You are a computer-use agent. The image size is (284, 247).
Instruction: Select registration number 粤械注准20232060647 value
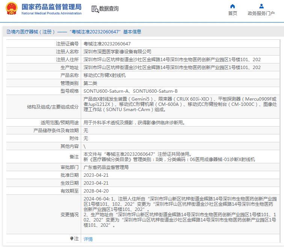tap(107, 44)
